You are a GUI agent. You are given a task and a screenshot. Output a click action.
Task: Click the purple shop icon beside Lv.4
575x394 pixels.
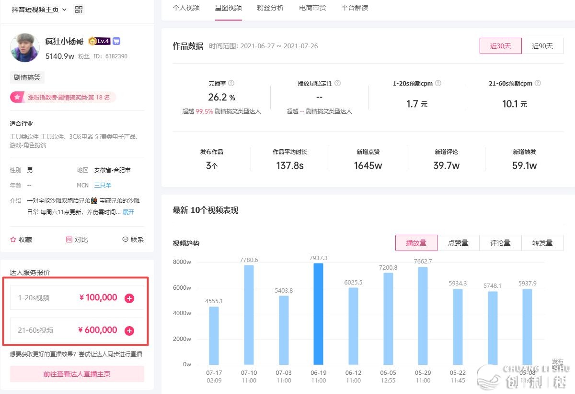click(116, 41)
